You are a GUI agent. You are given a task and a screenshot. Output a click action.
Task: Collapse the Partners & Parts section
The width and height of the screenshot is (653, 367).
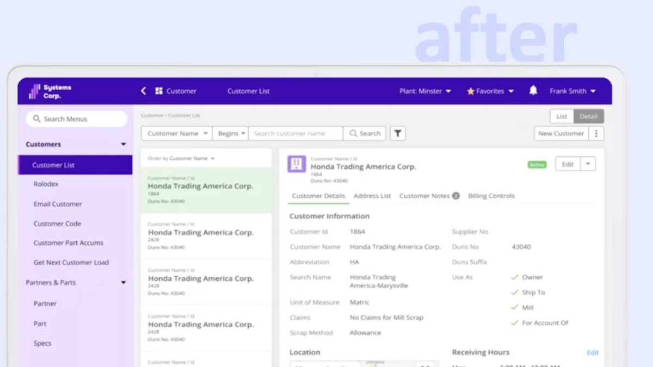124,283
